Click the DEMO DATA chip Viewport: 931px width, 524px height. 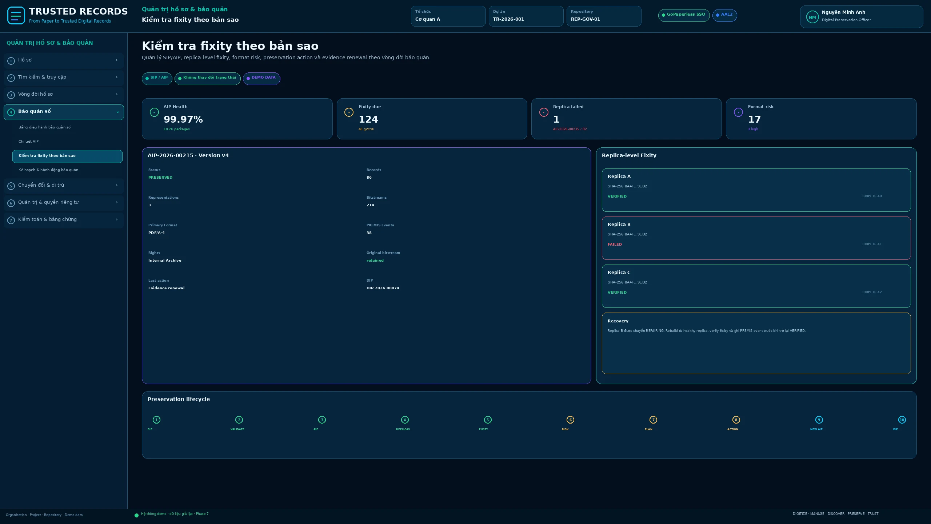[x=261, y=79]
